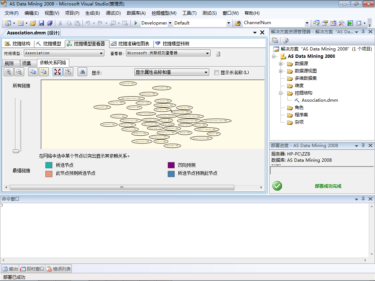
Task: Refresh the mining model viewer content
Action: [x=218, y=54]
